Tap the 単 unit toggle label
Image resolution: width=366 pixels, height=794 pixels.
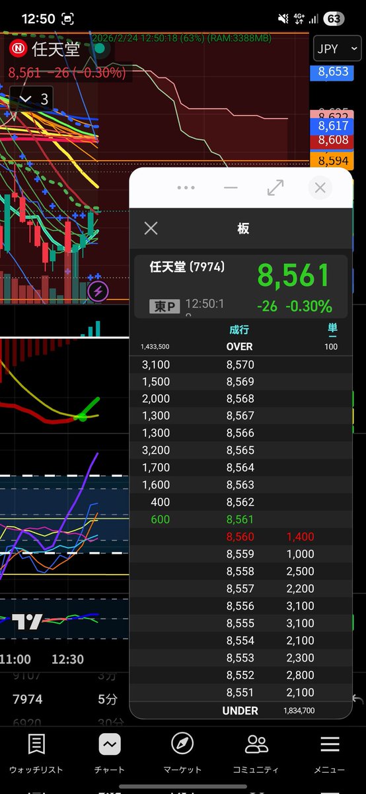pyautogui.click(x=332, y=330)
